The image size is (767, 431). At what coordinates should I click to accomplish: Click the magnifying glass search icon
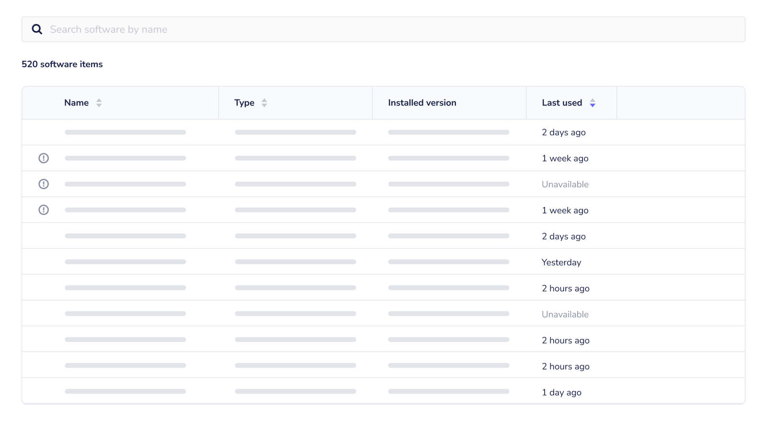[x=37, y=29]
